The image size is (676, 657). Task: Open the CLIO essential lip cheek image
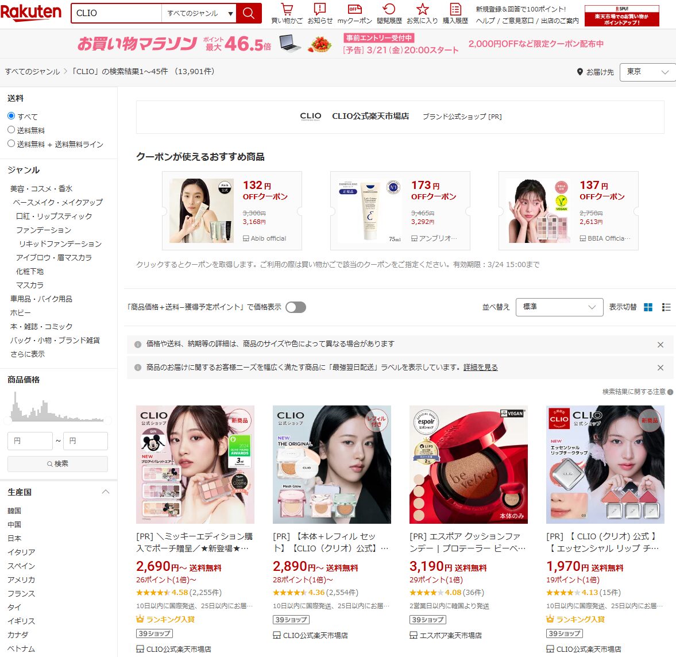click(605, 464)
